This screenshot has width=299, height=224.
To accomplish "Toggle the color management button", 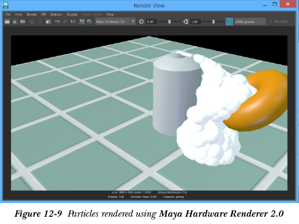I will (x=229, y=21).
